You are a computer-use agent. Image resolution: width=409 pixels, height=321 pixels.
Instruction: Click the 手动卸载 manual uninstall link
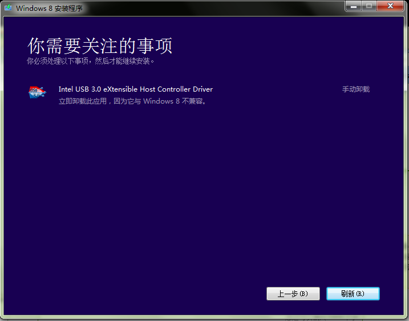click(x=356, y=89)
